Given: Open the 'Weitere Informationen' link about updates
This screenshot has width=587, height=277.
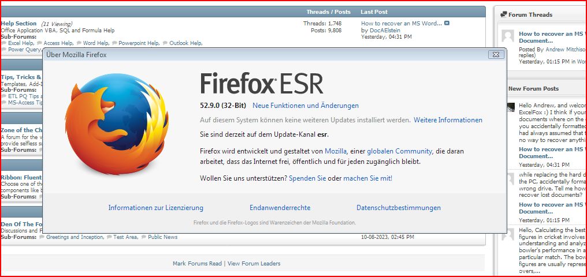Looking at the screenshot, I should (448, 121).
